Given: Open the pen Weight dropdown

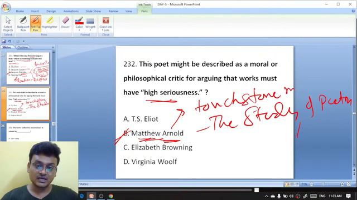Looking at the screenshot, I should [x=90, y=24].
